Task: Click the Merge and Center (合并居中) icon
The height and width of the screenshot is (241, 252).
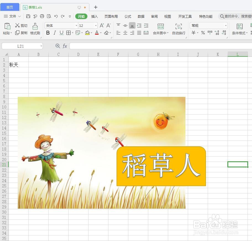Action: click(x=160, y=26)
